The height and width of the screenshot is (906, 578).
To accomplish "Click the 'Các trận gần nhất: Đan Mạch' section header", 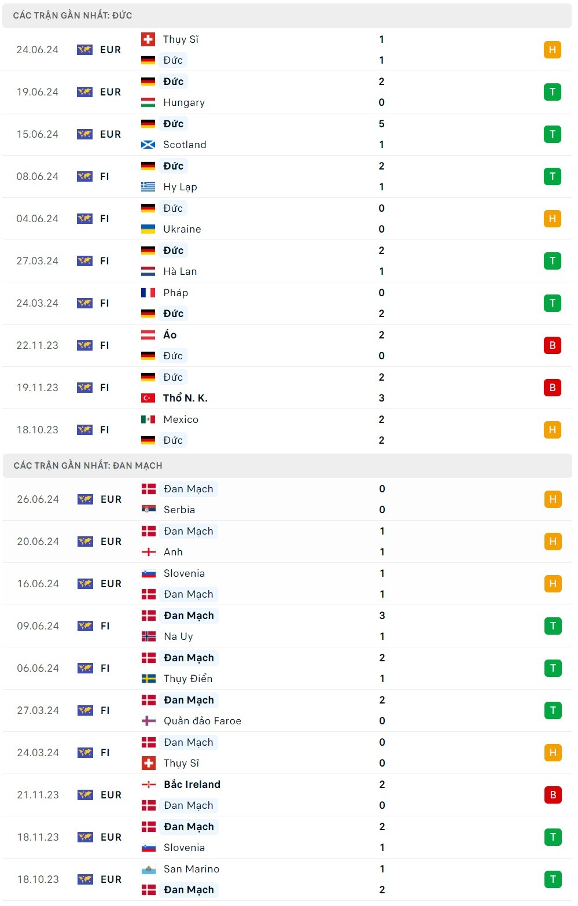I will point(88,466).
